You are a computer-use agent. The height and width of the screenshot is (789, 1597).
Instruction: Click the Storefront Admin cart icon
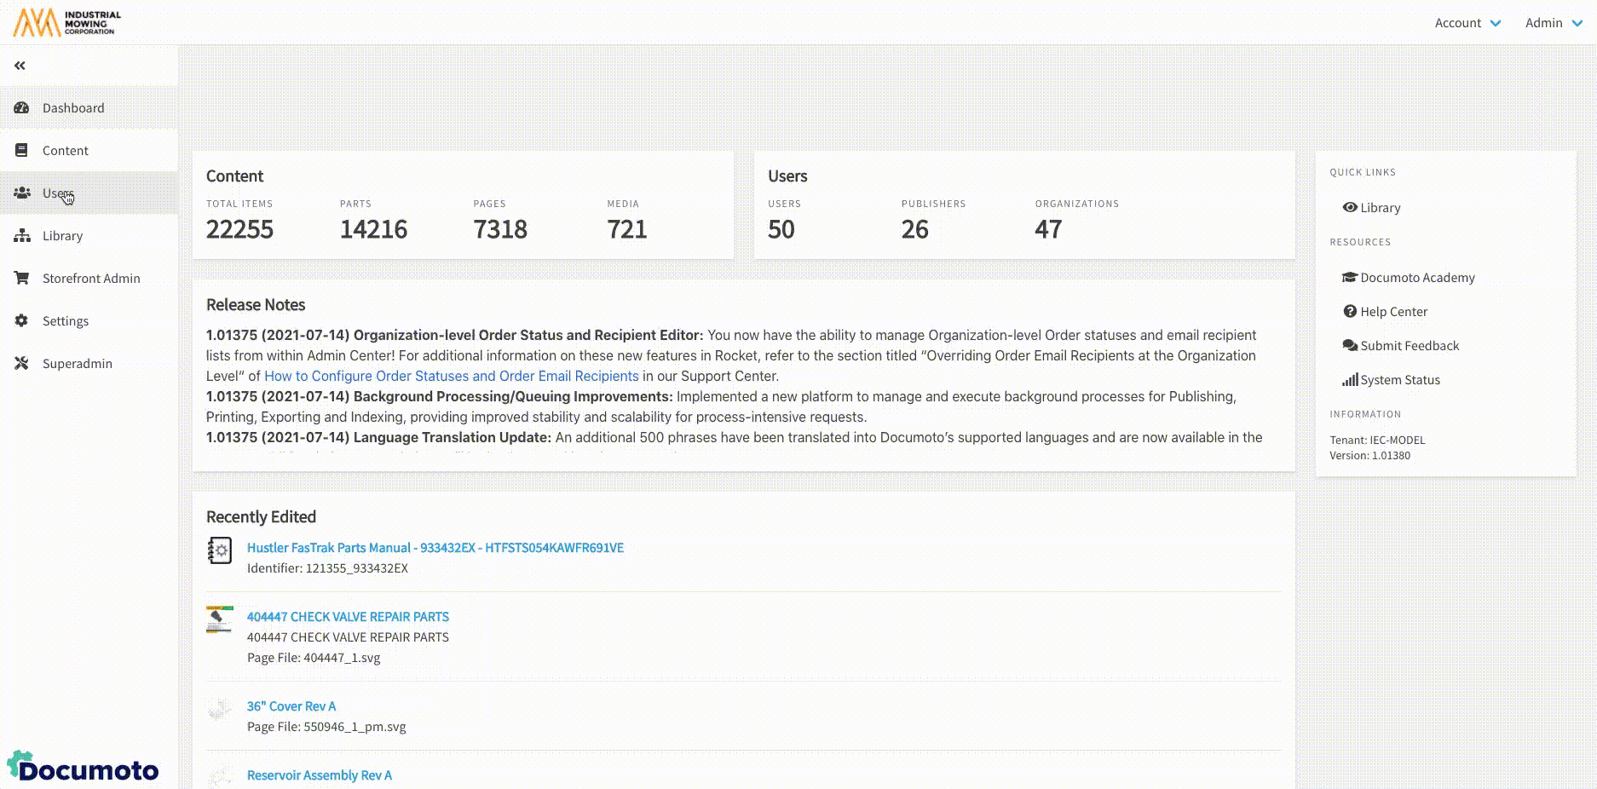[22, 279]
